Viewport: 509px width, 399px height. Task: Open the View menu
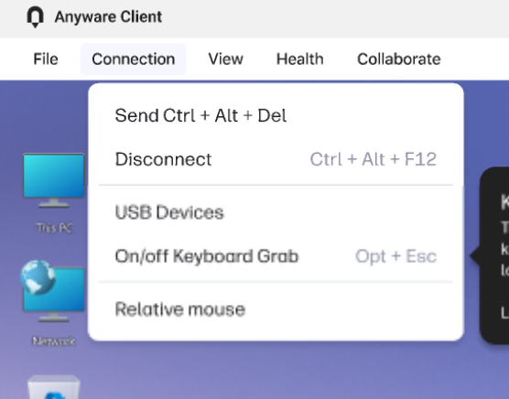(x=225, y=59)
